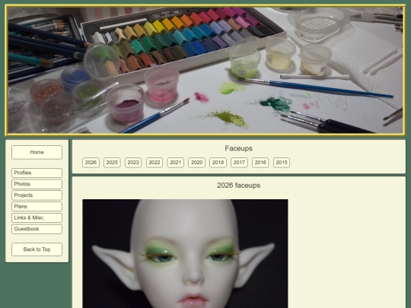This screenshot has width=411, height=308.
Task: Go to Profiles section
Action: [x=37, y=173]
